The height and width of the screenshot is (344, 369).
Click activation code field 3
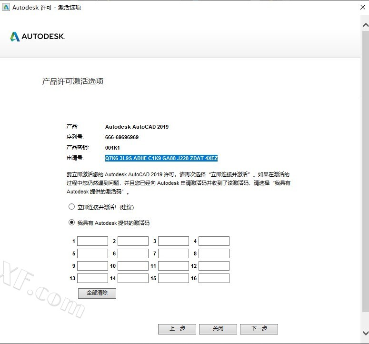pos(173,241)
